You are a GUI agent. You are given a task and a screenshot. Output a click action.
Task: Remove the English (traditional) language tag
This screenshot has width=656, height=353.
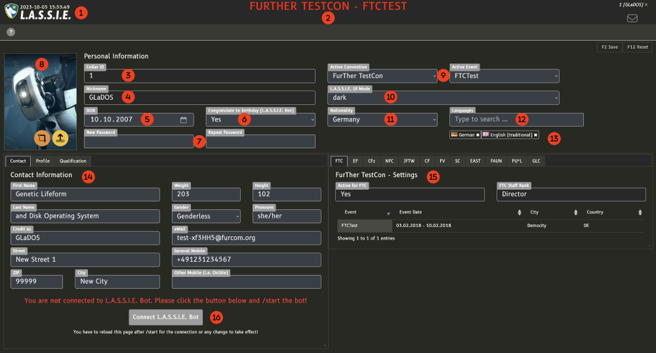pyautogui.click(x=535, y=135)
